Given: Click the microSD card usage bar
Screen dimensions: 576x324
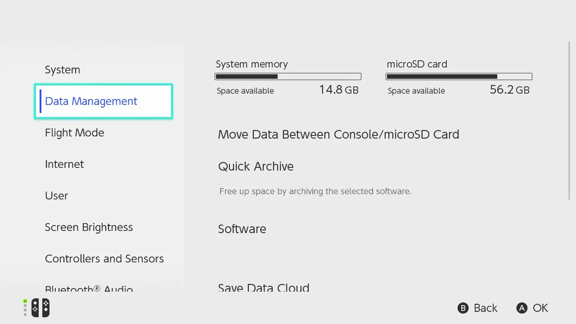Looking at the screenshot, I should click(459, 76).
